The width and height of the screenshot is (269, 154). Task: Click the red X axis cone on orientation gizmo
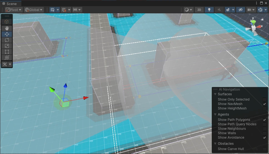(x=259, y=27)
